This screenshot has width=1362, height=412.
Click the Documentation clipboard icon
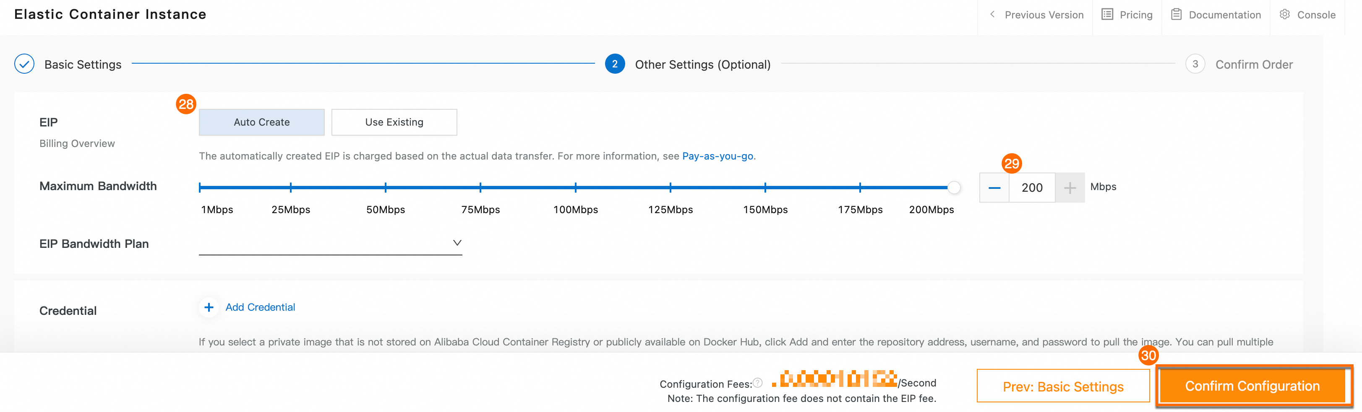(x=1176, y=14)
